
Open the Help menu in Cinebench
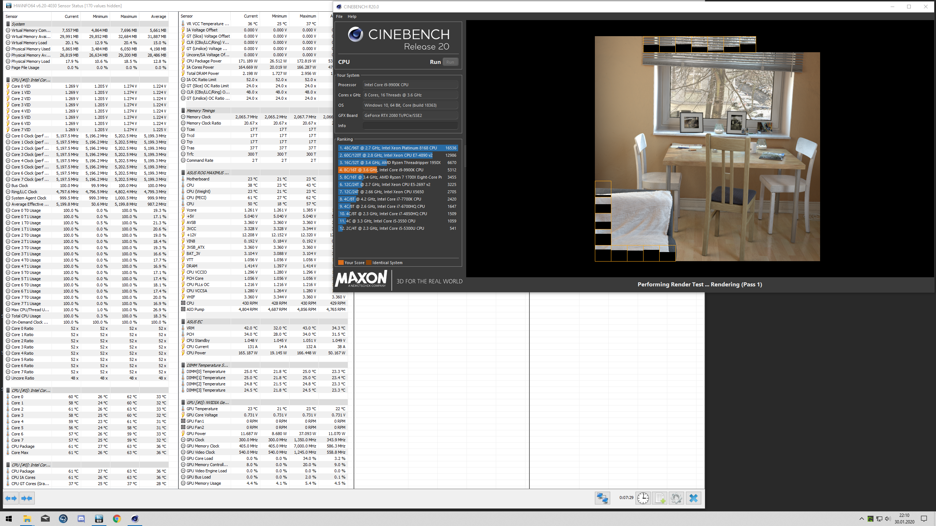pos(352,16)
